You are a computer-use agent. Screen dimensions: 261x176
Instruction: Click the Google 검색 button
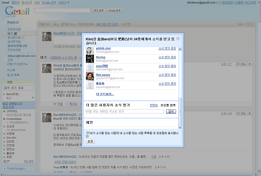(x=114, y=10)
